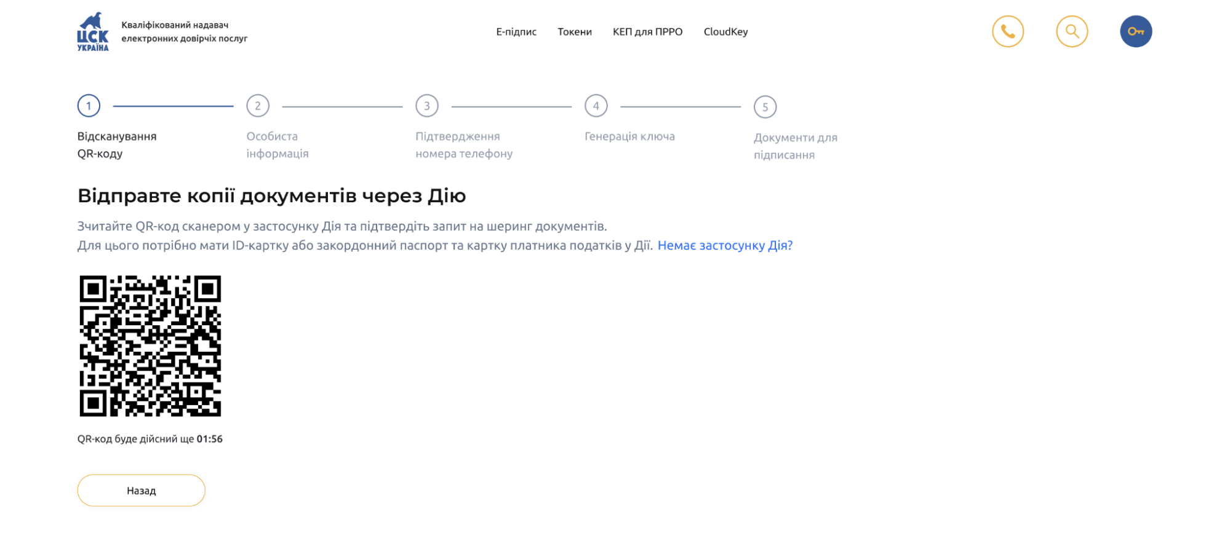Select step 2 circle Особиста інформація
This screenshot has width=1230, height=538.
[x=258, y=106]
